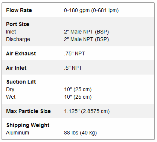Click the Flow Rate label
Image resolution: width=157 pixels, height=142 pixels.
point(19,10)
